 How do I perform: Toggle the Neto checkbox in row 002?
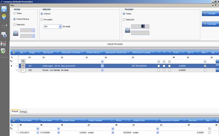point(205,70)
